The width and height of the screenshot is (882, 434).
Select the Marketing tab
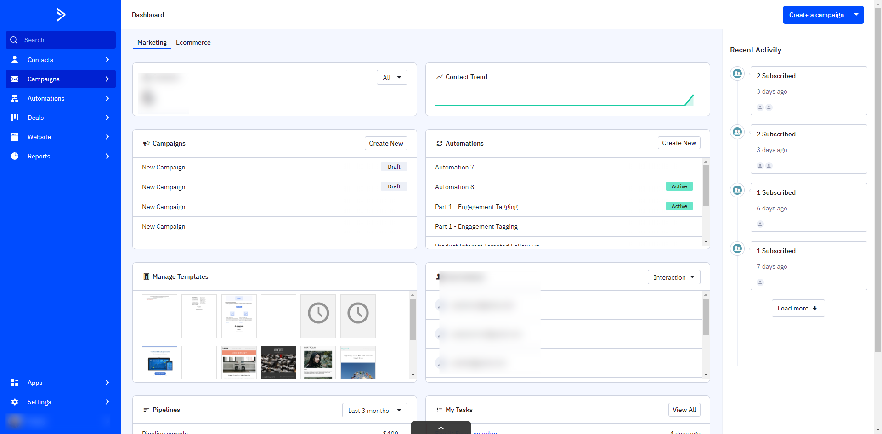pyautogui.click(x=152, y=42)
